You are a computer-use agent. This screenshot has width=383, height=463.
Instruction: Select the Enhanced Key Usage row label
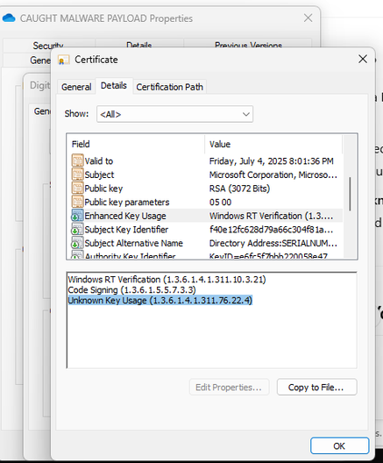(125, 216)
